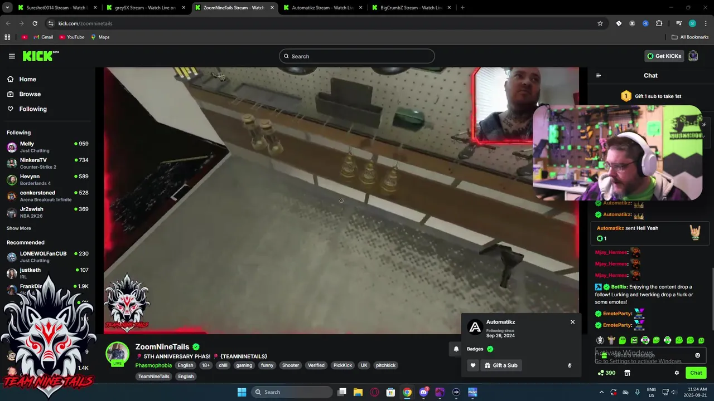Viewport: 714px width, 401px height.
Task: Collapse the chat panel arrow icon
Action: click(599, 76)
